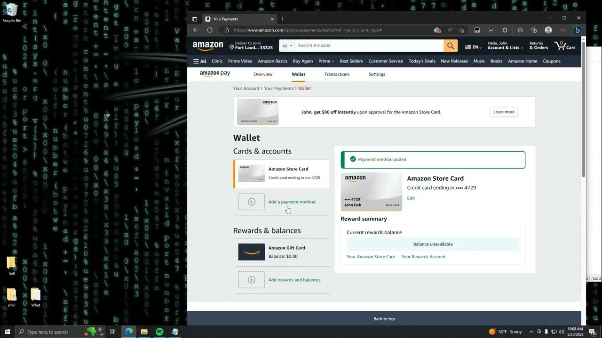Click the Edge profile avatar
This screenshot has height=338, width=602.
[548, 30]
